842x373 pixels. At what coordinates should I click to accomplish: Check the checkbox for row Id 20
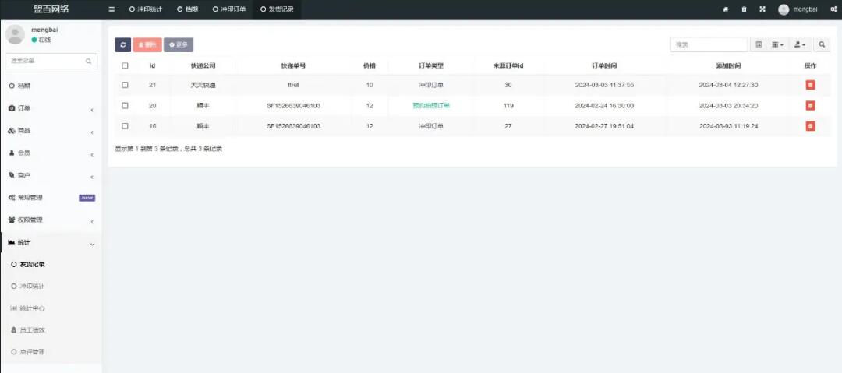coord(125,105)
